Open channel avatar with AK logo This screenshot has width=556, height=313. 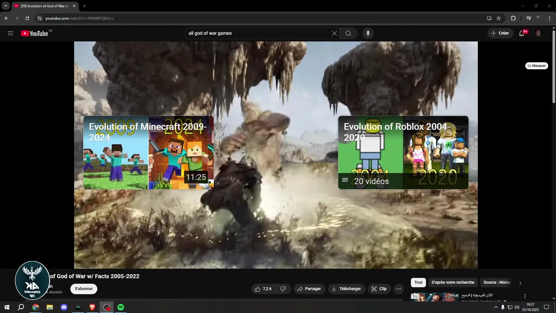click(x=33, y=280)
